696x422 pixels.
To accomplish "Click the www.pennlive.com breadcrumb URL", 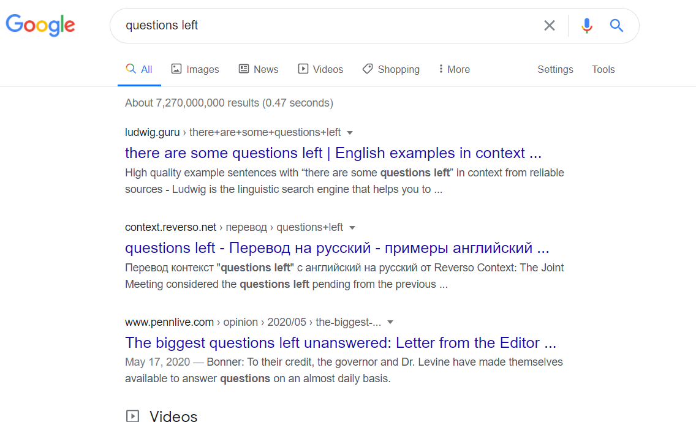I will click(253, 322).
